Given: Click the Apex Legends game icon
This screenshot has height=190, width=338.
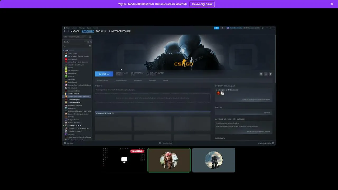Looking at the screenshot, I should (66, 59).
